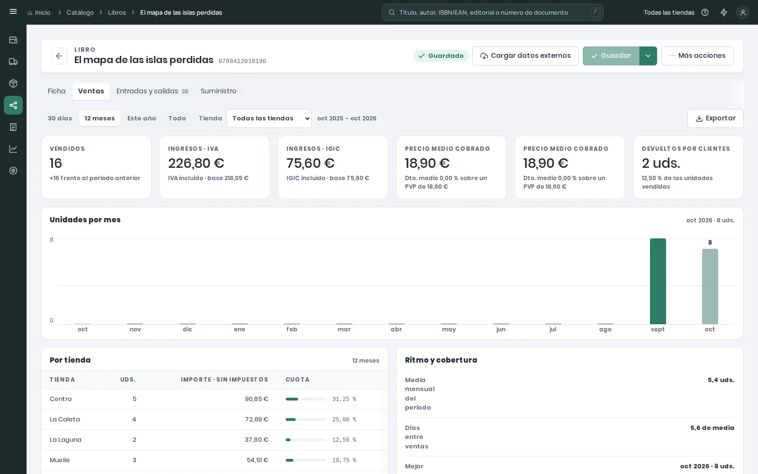Click the home icon next to Inicio

[x=30, y=13]
